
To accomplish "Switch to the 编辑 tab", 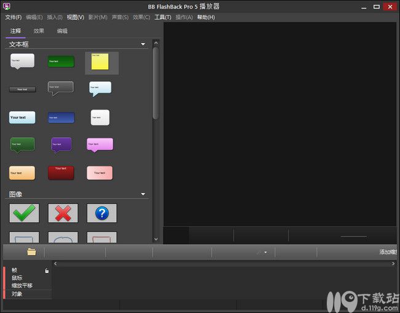I will tap(62, 31).
